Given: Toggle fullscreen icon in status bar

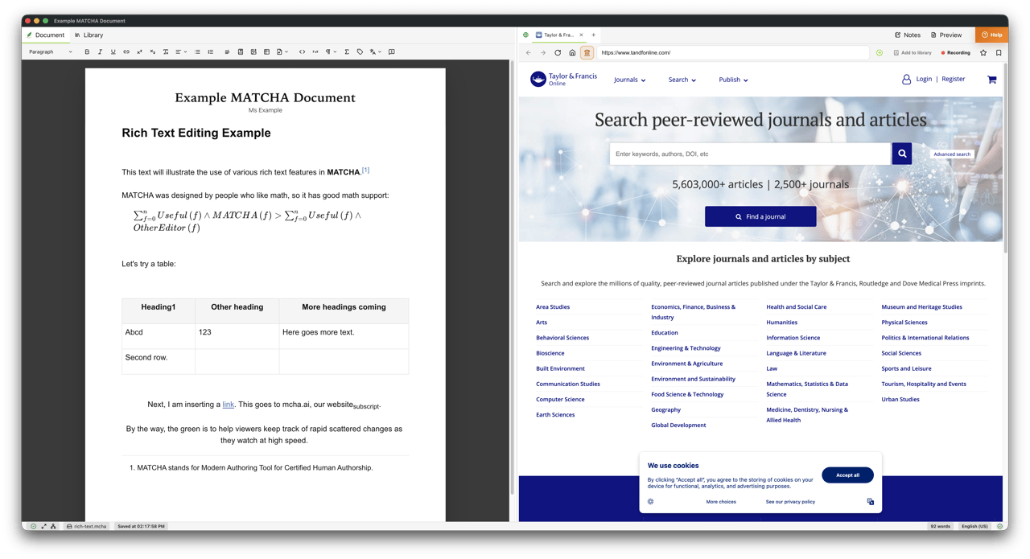Looking at the screenshot, I should [x=43, y=526].
